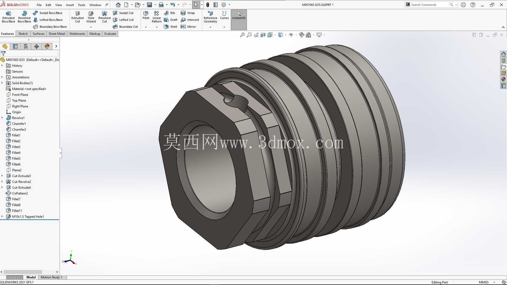Click the Rib tool
This screenshot has height=285, width=507.
[169, 13]
